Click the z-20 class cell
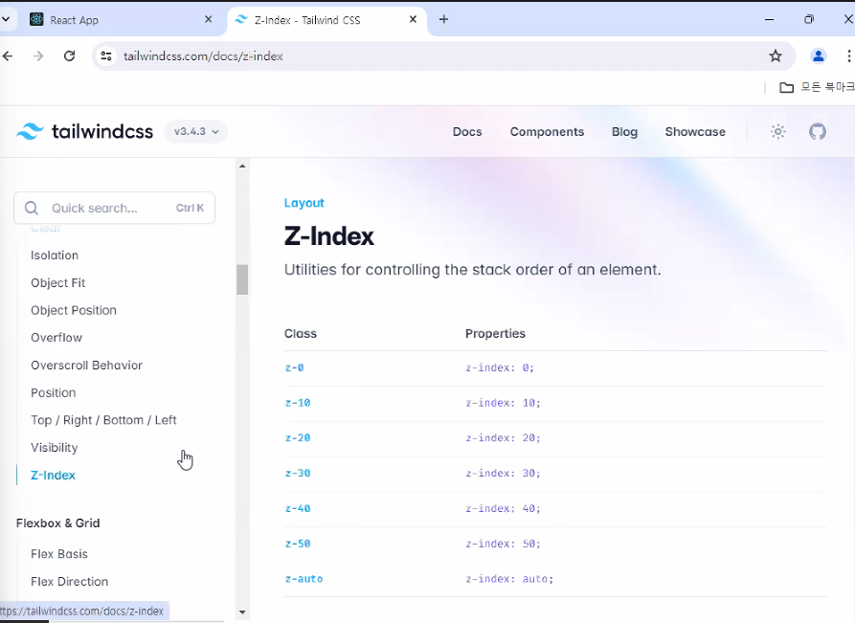This screenshot has width=855, height=623. click(298, 437)
